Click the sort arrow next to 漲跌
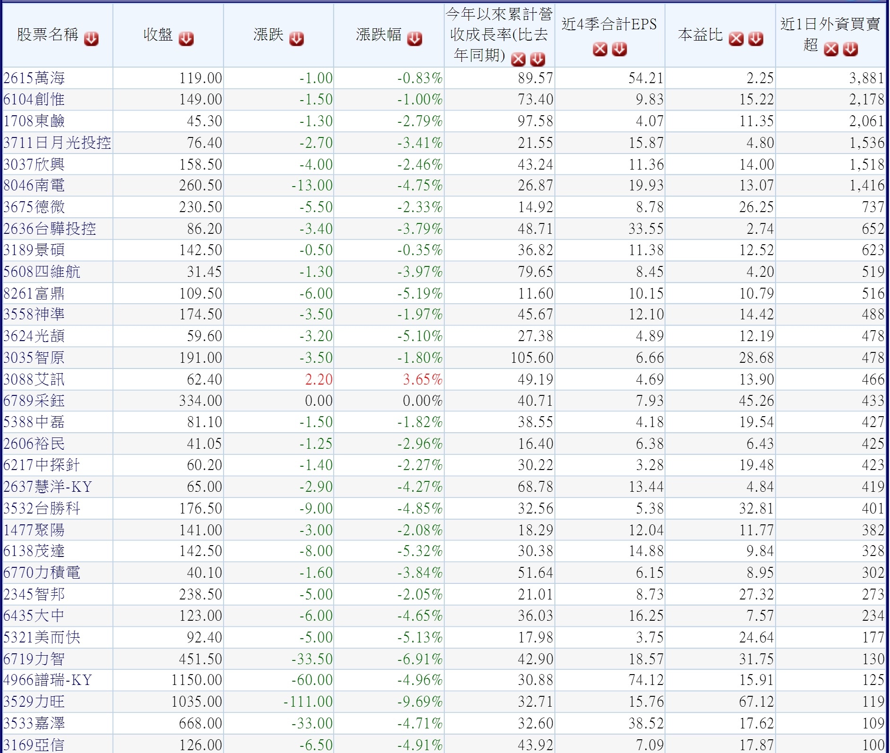The width and height of the screenshot is (890, 753). click(x=297, y=39)
